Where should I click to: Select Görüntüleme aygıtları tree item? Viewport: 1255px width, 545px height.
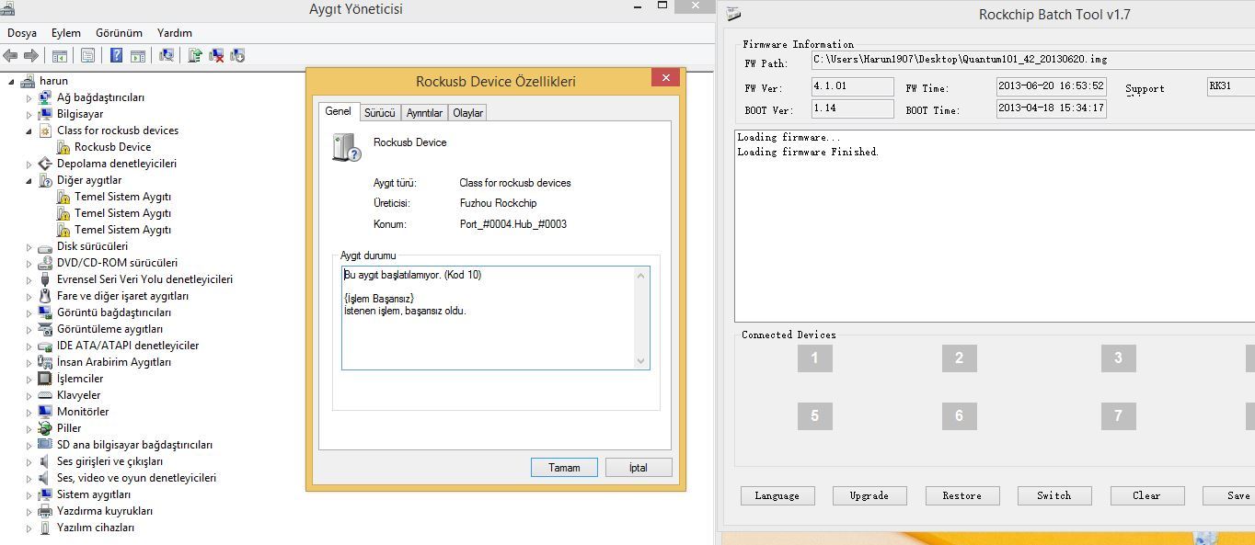click(109, 329)
